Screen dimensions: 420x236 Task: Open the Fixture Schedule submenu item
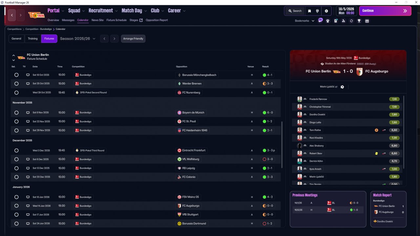(116, 20)
